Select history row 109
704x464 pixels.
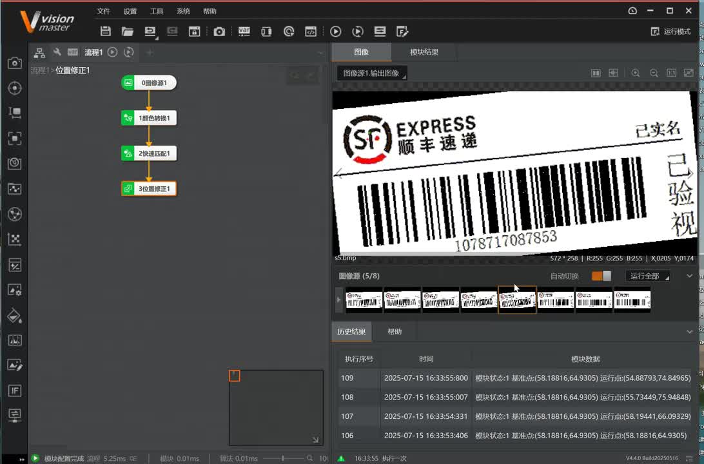click(x=516, y=378)
